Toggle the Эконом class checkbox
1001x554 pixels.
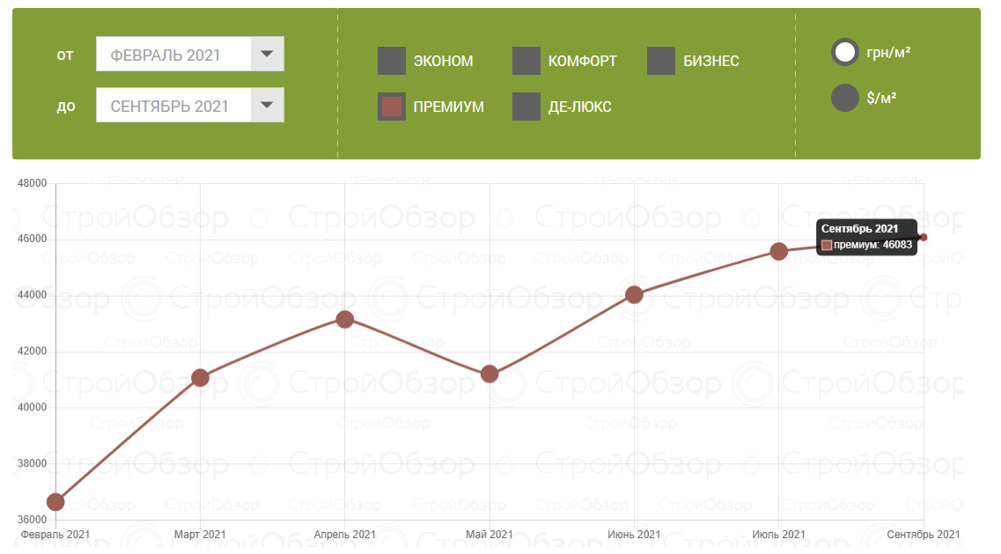(x=392, y=61)
